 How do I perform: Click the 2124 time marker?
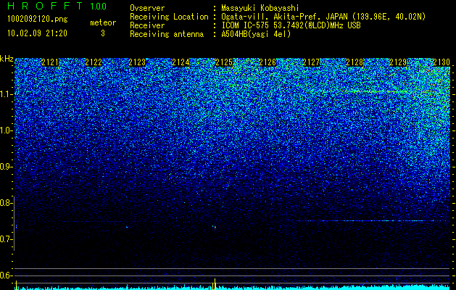(x=181, y=62)
